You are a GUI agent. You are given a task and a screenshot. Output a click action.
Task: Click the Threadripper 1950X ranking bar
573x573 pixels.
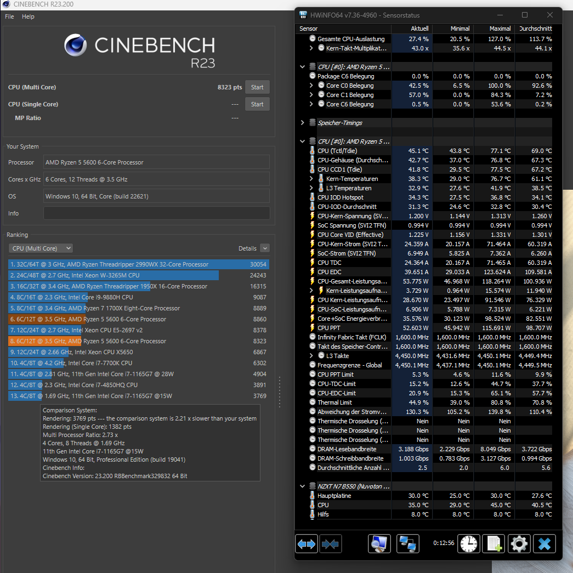[x=79, y=286]
